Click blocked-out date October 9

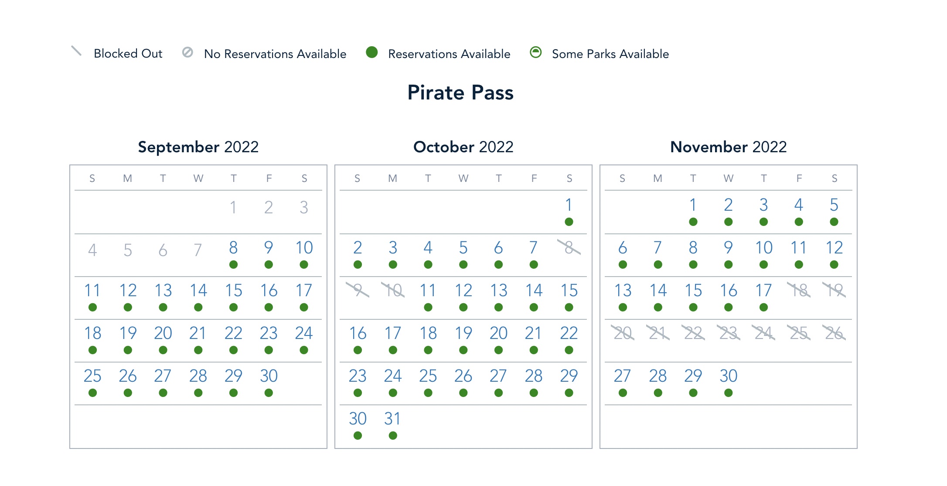click(x=358, y=291)
